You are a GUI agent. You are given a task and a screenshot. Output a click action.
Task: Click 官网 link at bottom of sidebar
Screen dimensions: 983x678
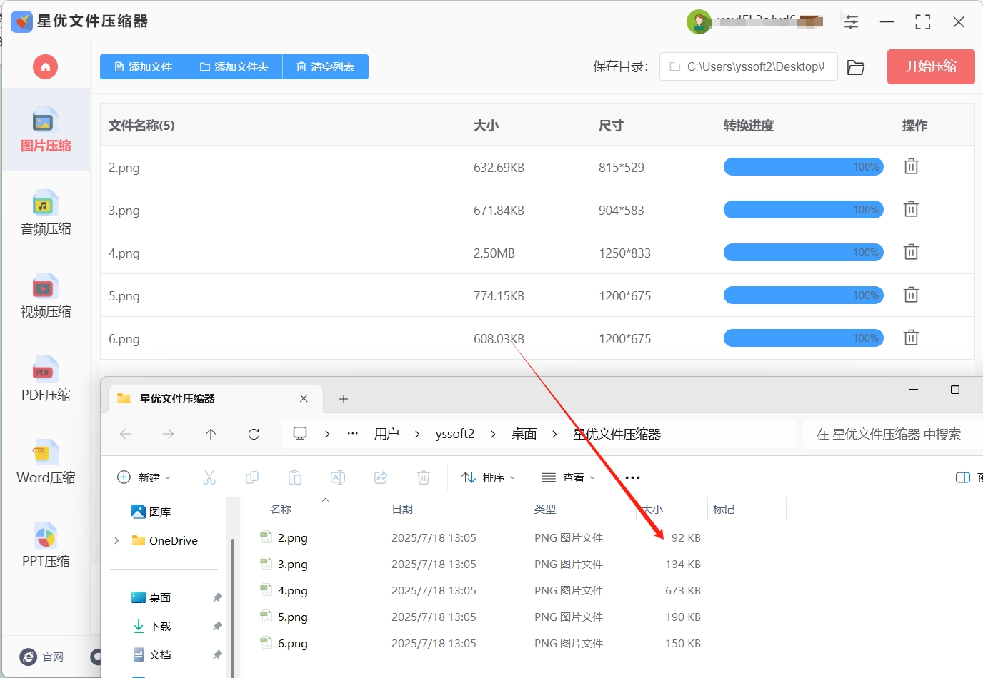pyautogui.click(x=42, y=657)
